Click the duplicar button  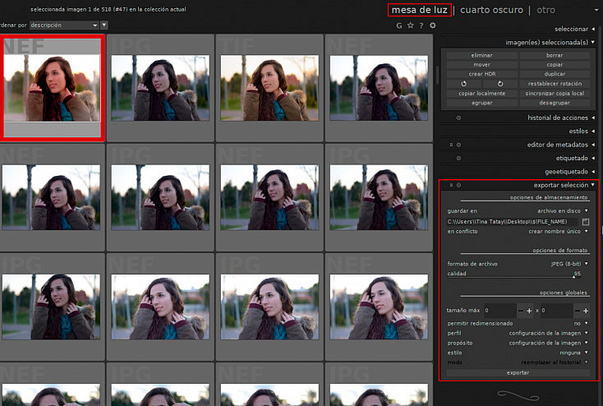[x=555, y=74]
